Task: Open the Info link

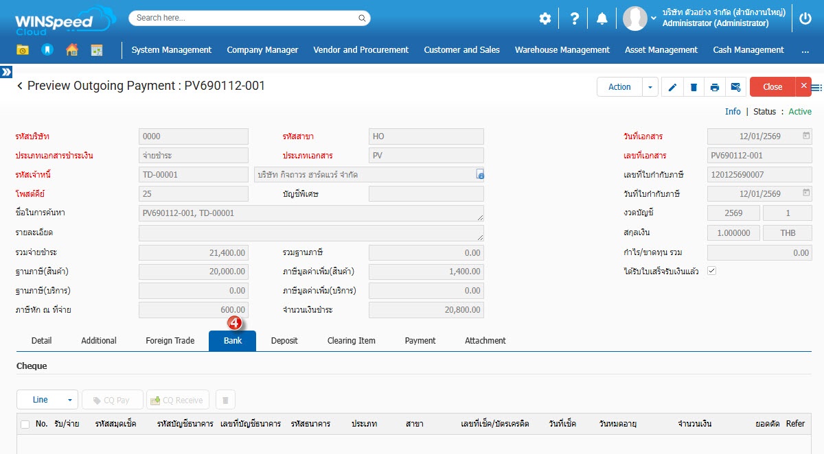Action: [x=733, y=112]
